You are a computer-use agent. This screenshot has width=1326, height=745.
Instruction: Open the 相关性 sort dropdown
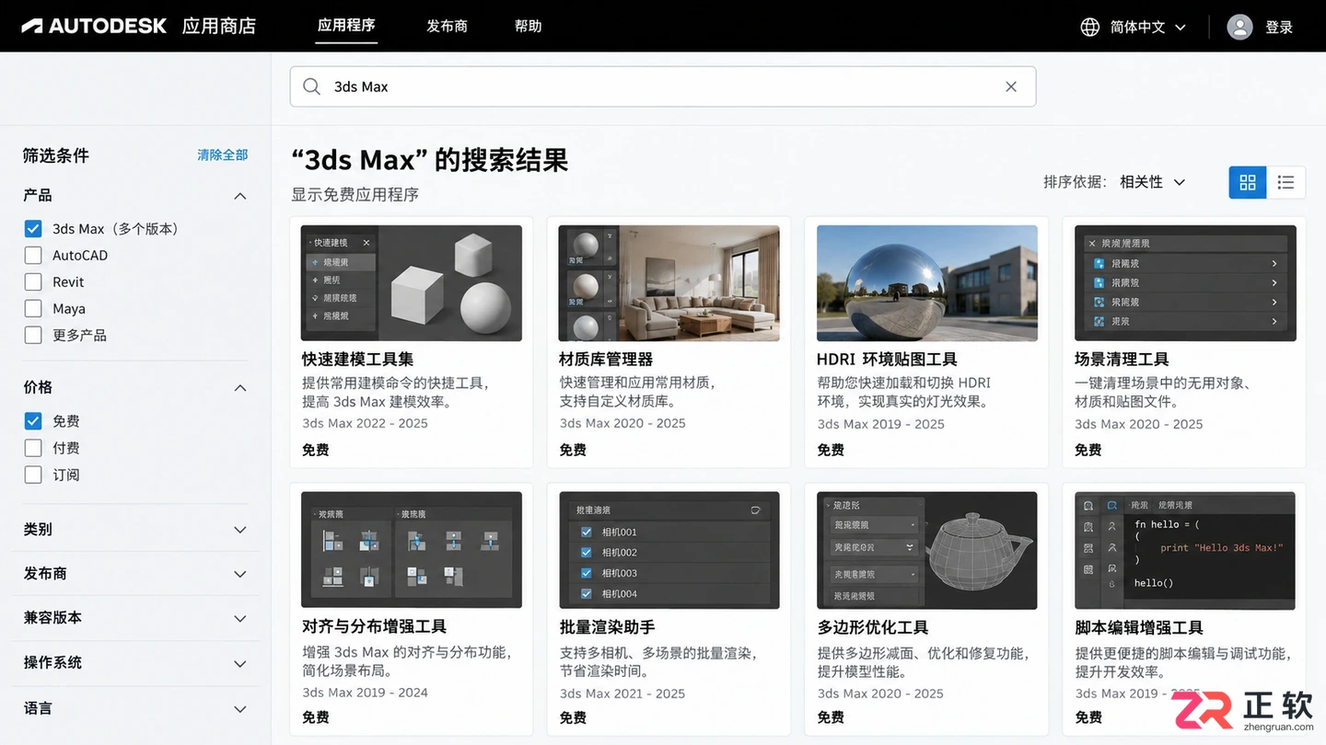point(1152,182)
